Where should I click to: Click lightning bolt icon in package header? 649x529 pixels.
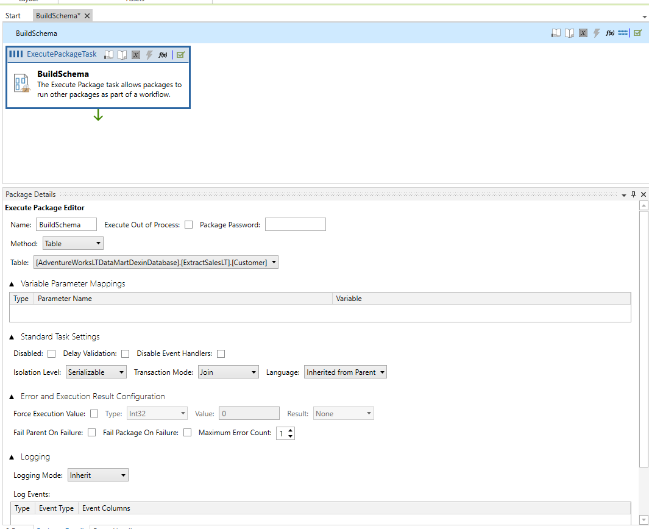(x=597, y=33)
